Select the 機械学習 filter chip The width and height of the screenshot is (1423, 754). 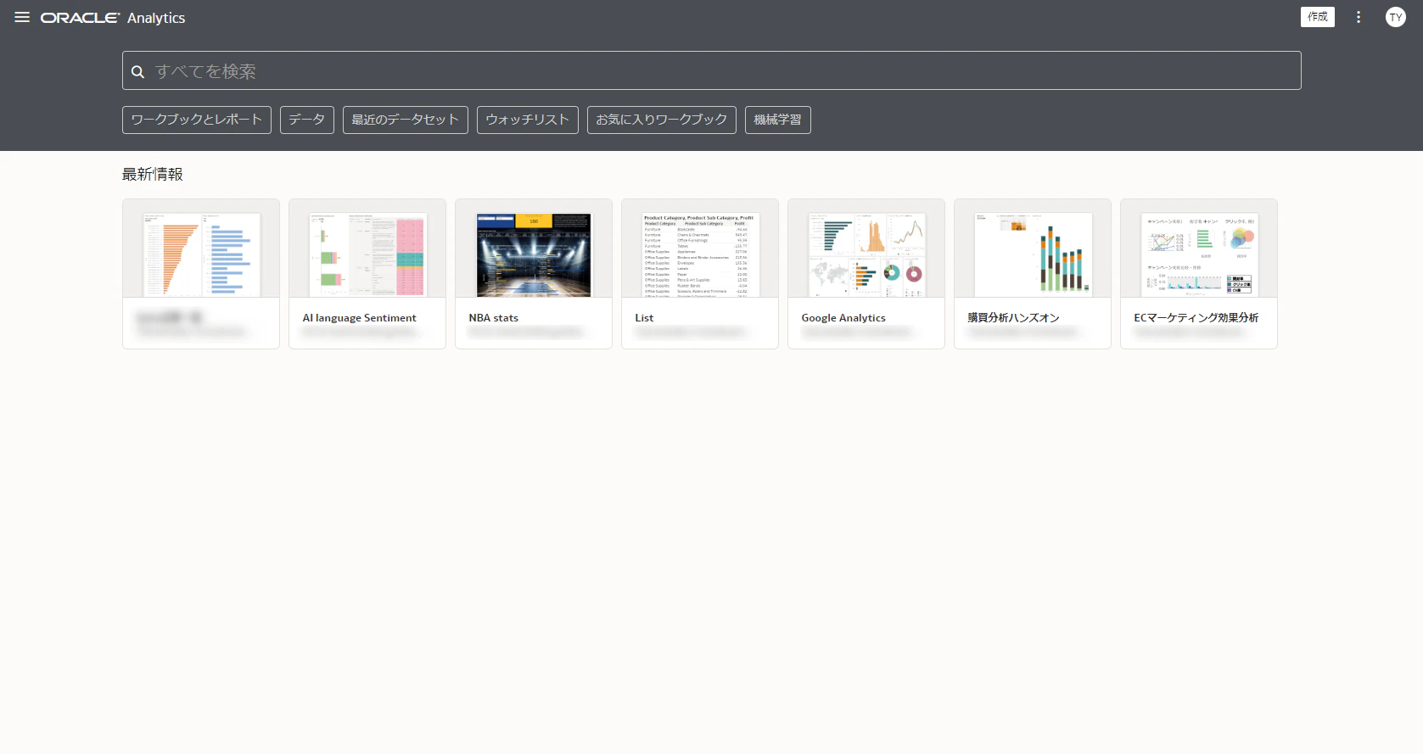(778, 120)
